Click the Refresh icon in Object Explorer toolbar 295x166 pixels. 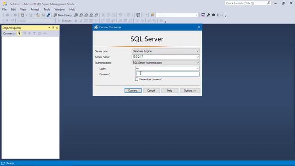point(40,33)
